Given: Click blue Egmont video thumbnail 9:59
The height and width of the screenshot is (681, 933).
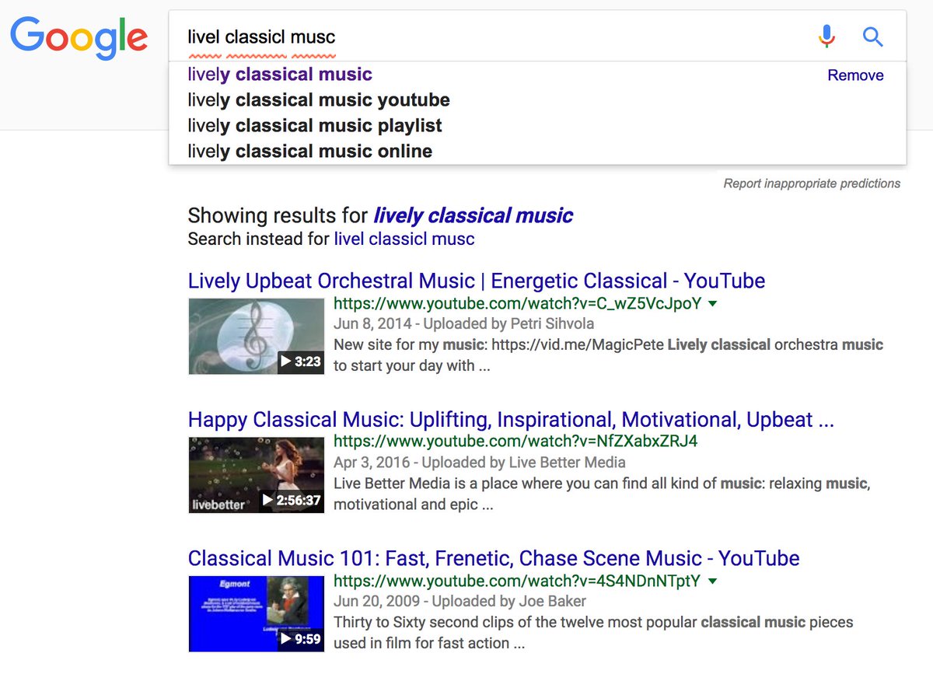Looking at the screenshot, I should tap(257, 613).
